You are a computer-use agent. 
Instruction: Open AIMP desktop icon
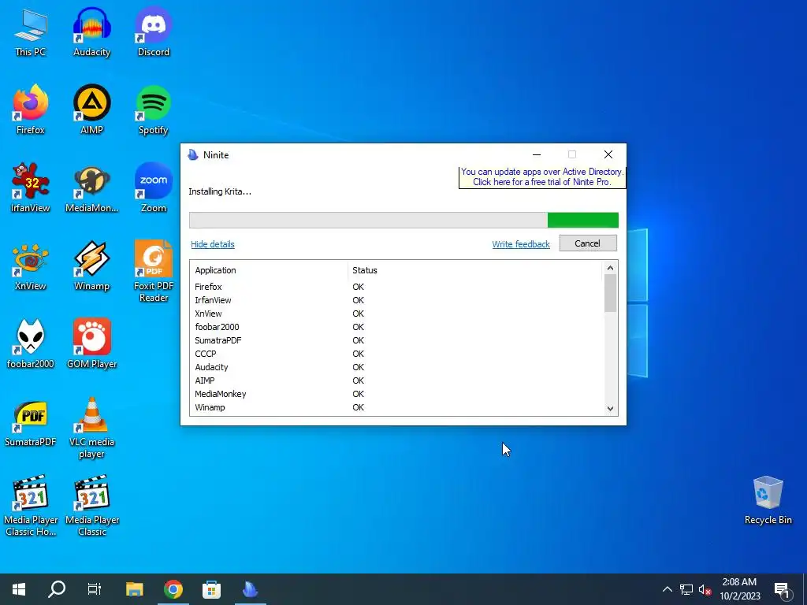click(91, 110)
